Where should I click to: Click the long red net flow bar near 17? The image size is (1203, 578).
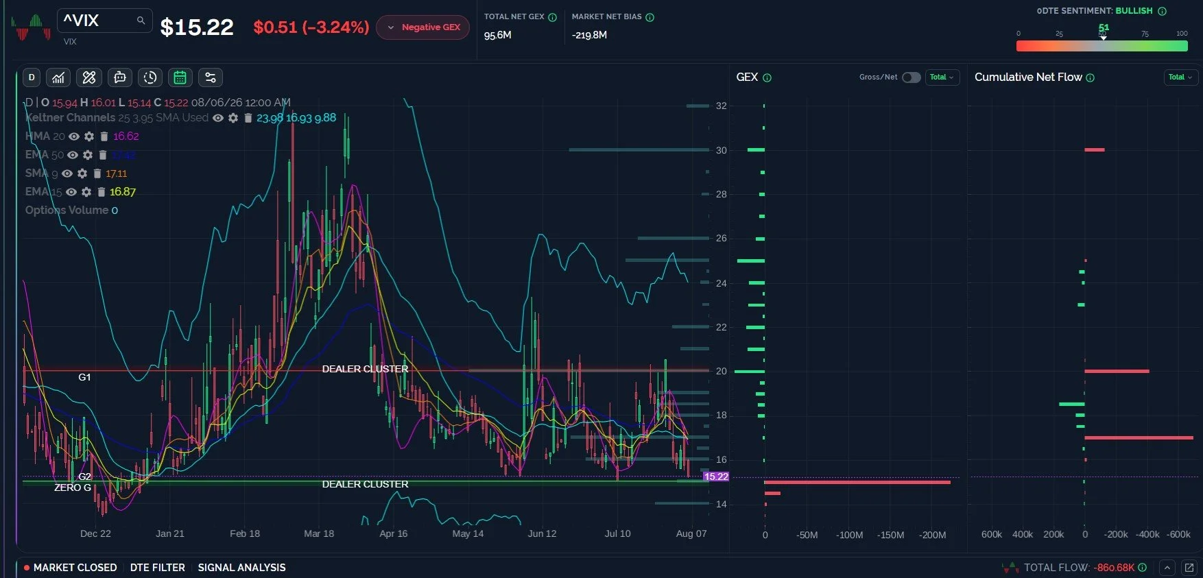pos(1139,437)
